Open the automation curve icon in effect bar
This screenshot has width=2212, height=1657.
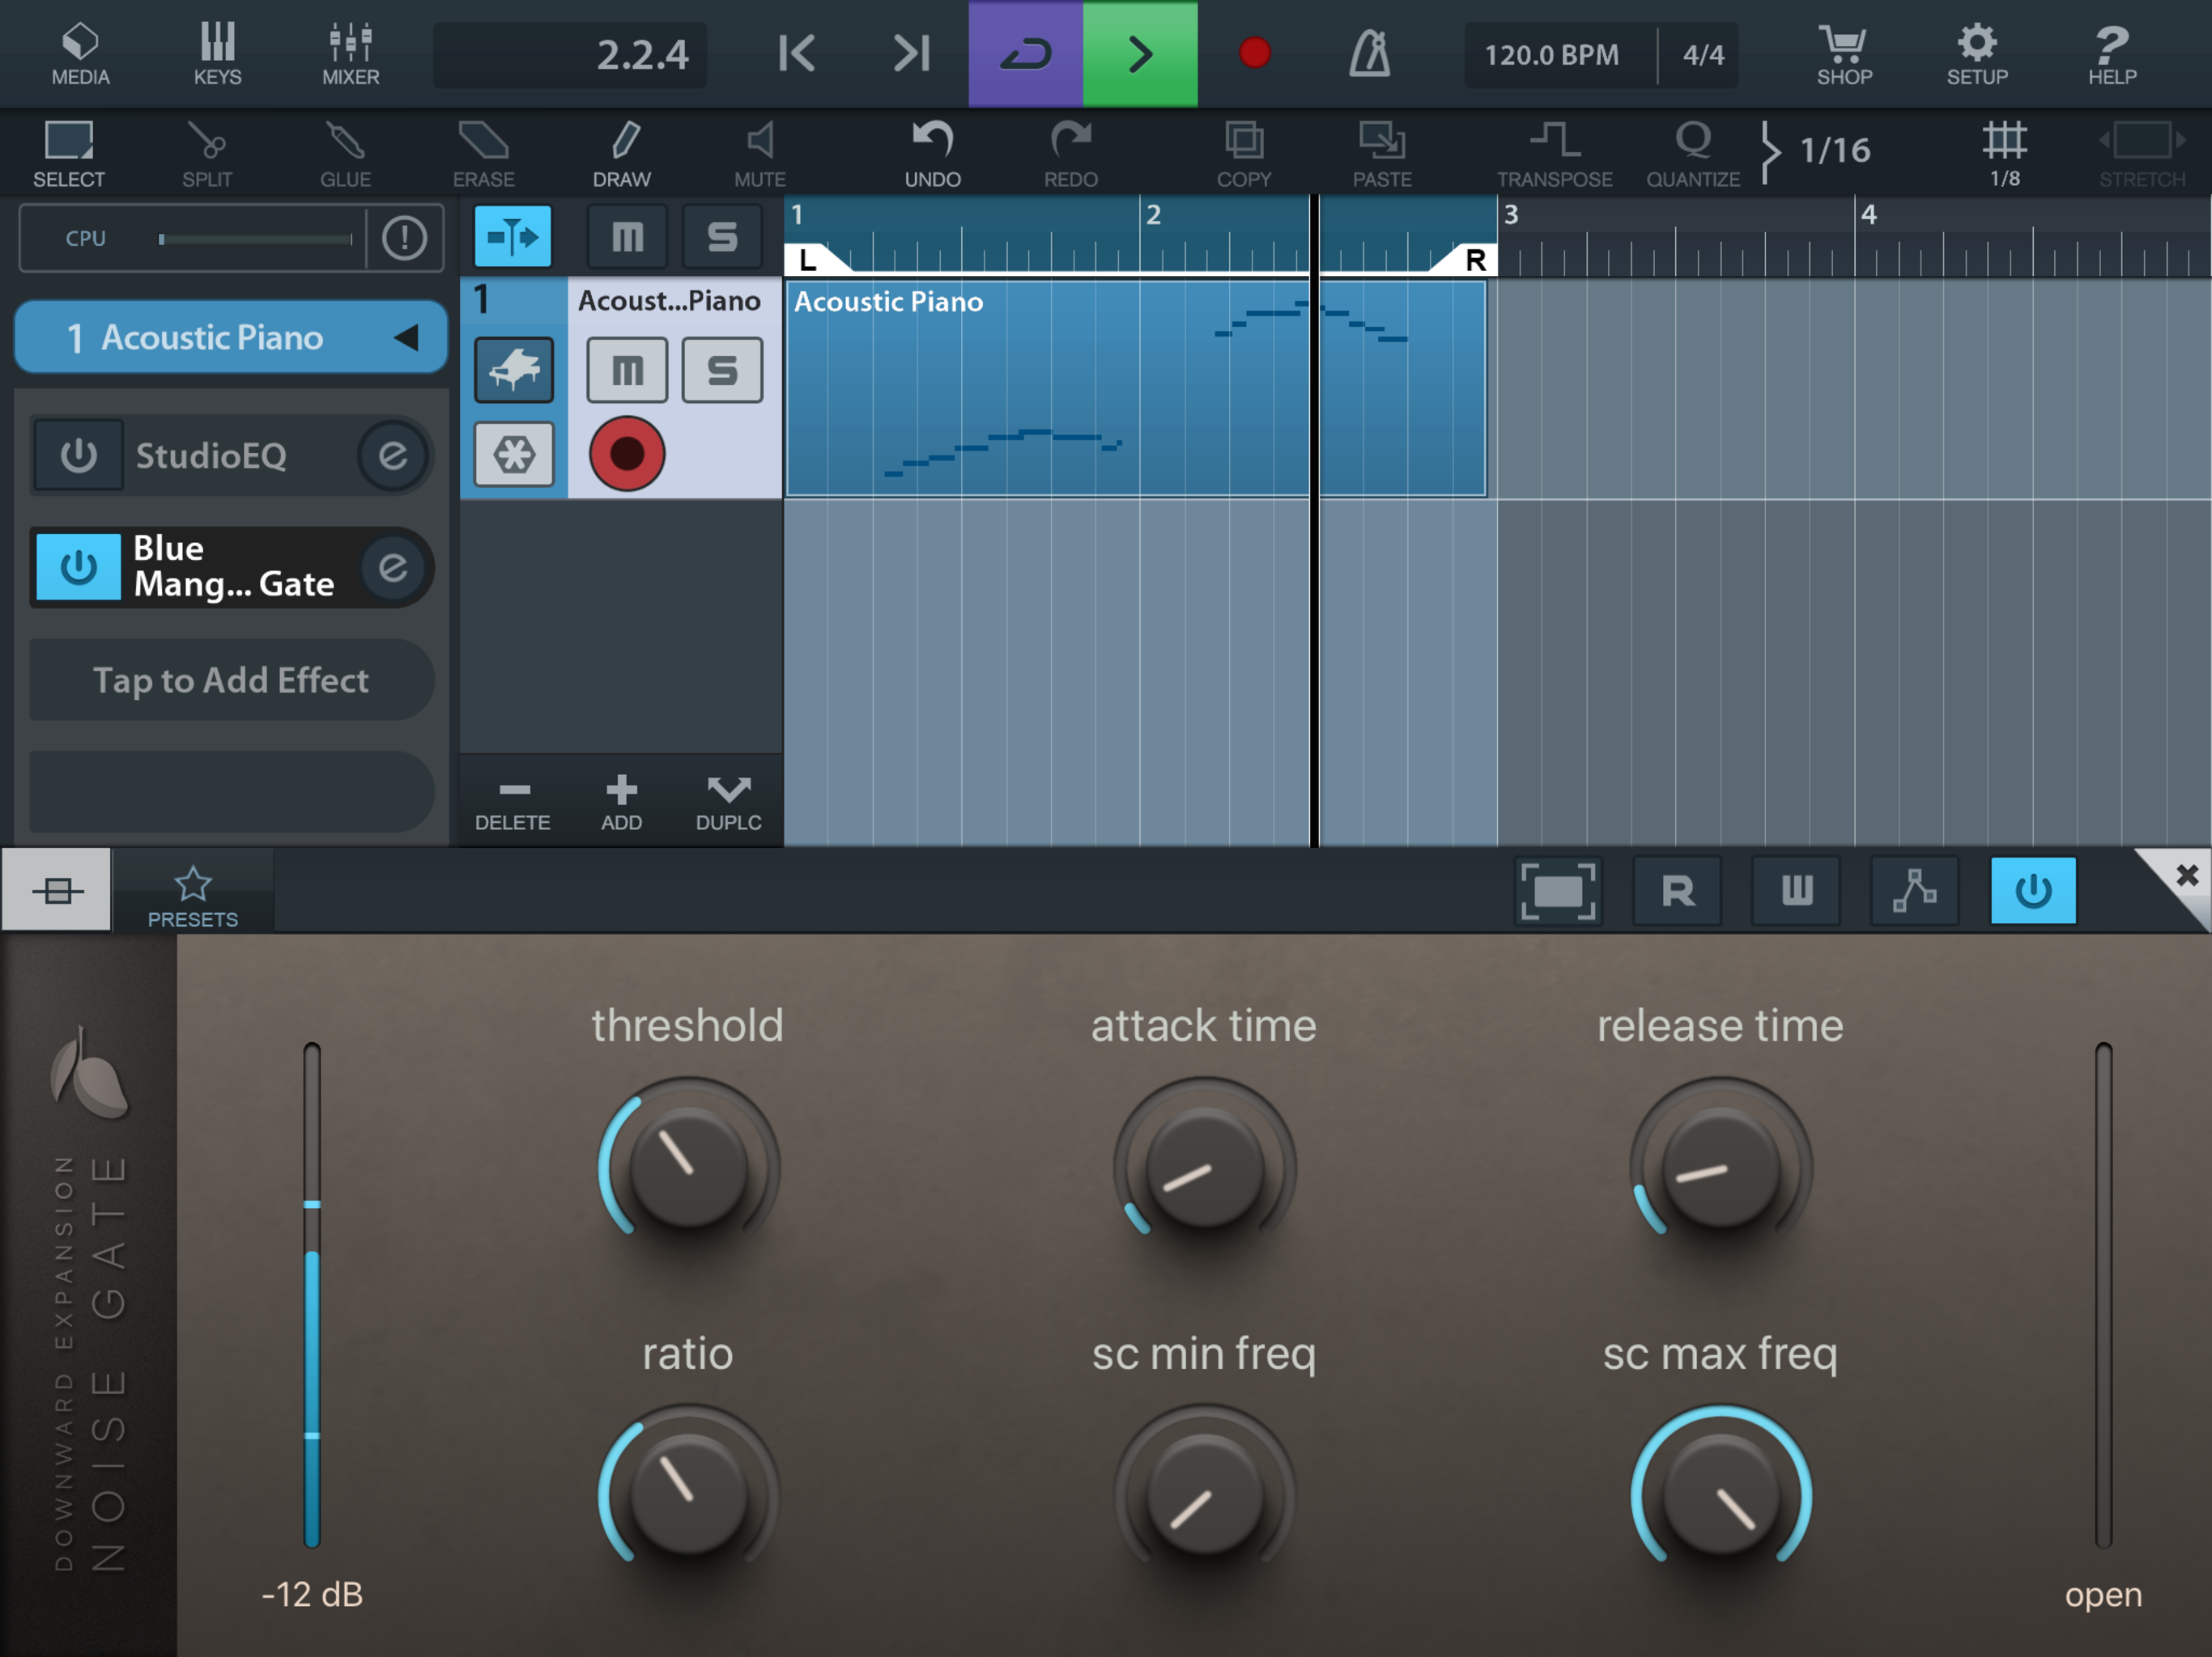1914,889
